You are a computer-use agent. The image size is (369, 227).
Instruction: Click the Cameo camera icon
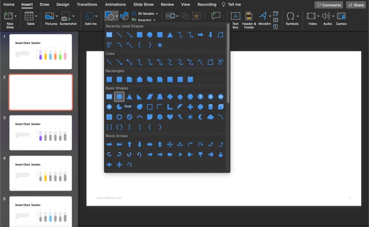click(341, 16)
